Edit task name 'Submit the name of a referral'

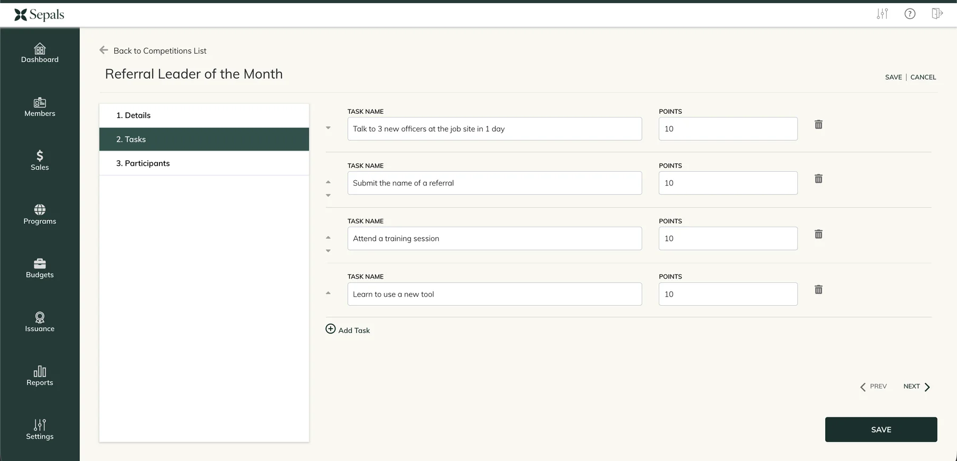(494, 183)
